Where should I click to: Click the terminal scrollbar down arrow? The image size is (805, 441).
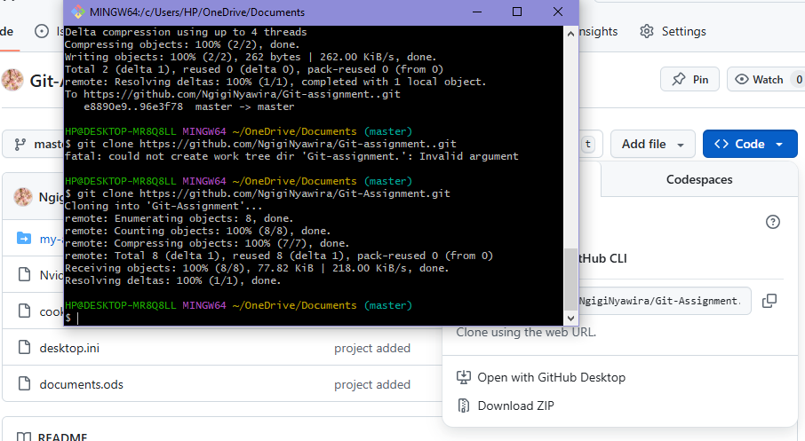tap(570, 319)
